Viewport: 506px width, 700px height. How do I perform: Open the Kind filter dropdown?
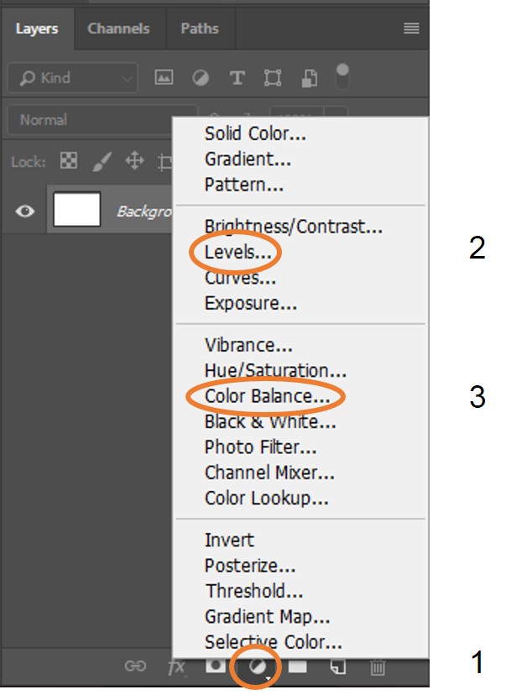tap(71, 78)
